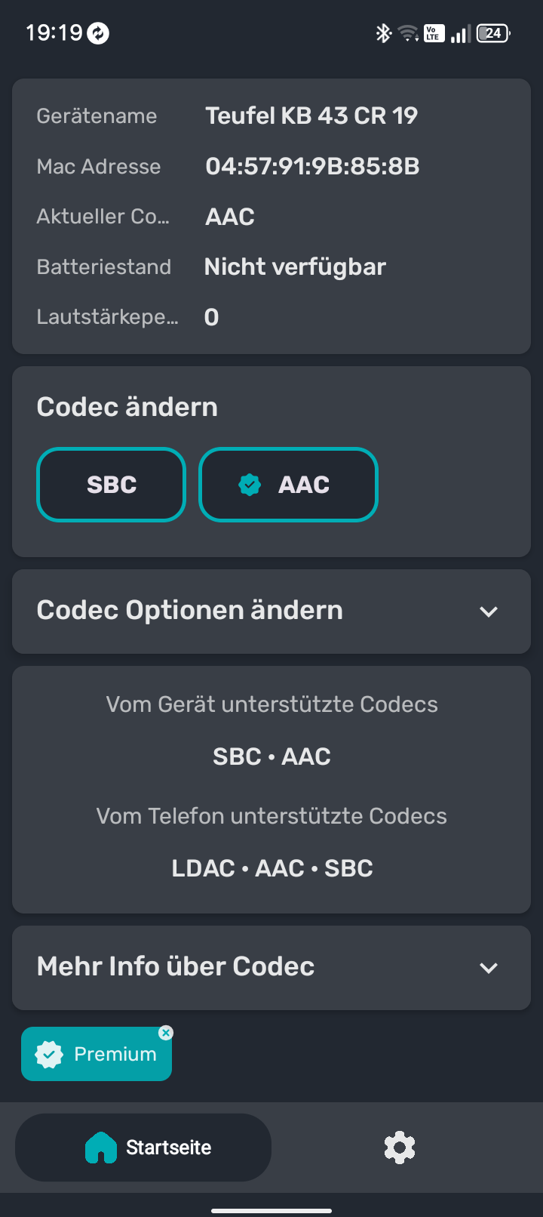
Task: Tap the battery level indicator
Action: (493, 33)
